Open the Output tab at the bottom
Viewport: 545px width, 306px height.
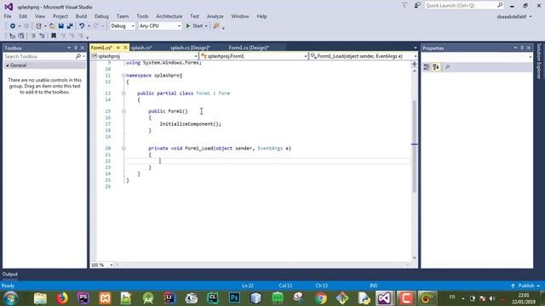10,274
